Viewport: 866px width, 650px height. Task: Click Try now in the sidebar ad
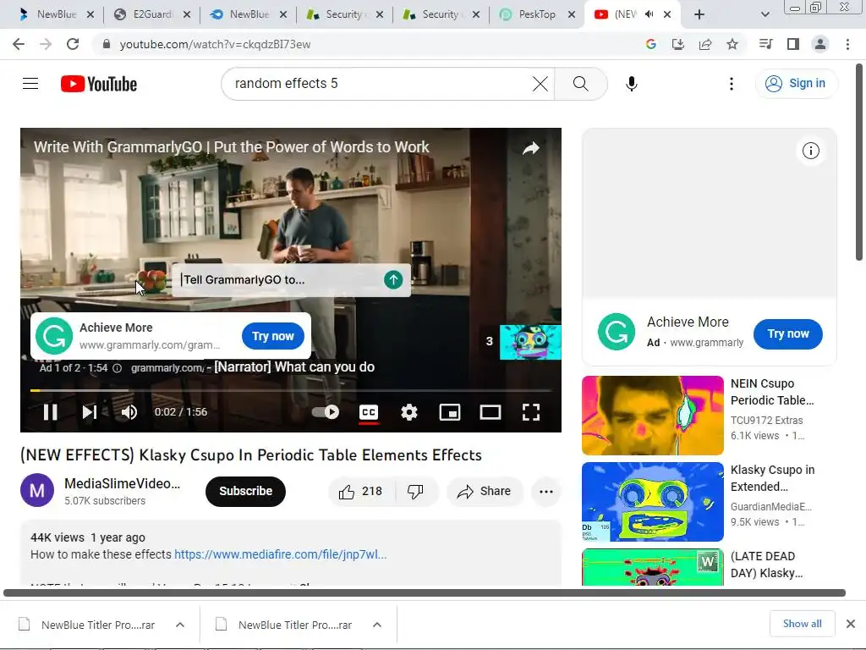tap(787, 333)
